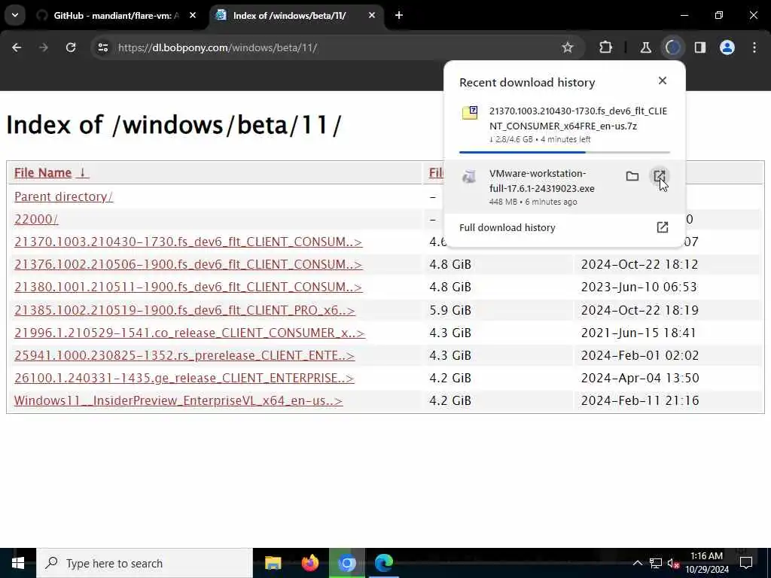Go back to previous page
This screenshot has width=771, height=578.
click(17, 47)
